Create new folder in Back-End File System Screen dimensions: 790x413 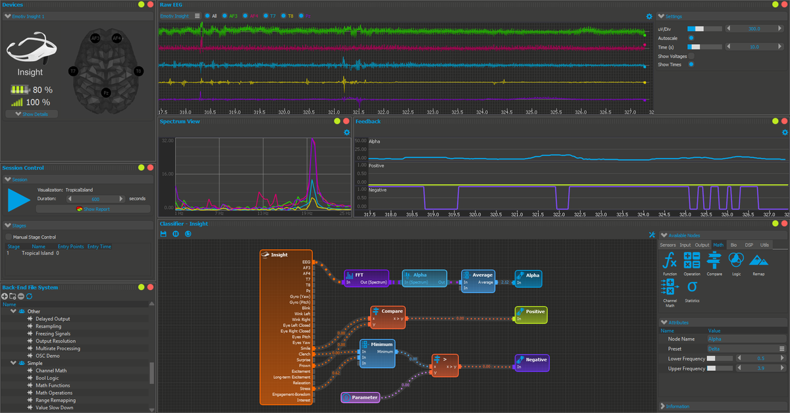[13, 297]
